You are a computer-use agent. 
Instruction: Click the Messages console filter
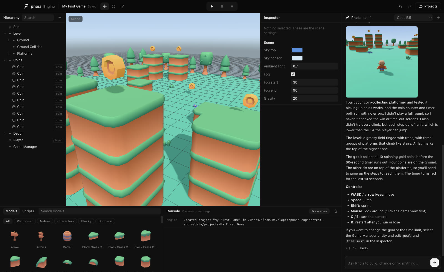pyautogui.click(x=319, y=211)
